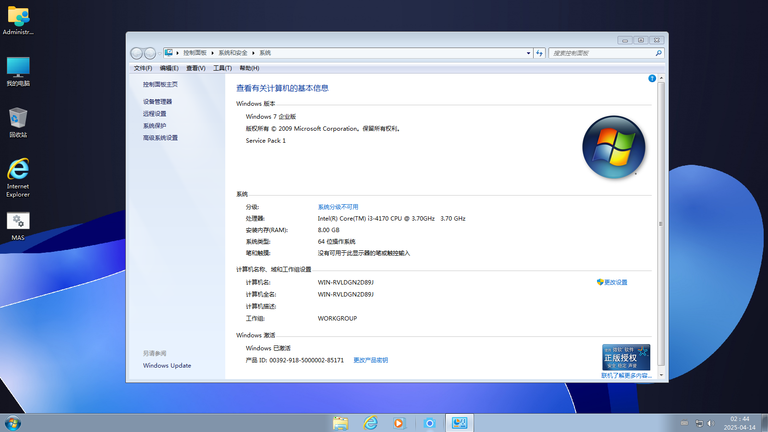Click the network tray icon
768x432 pixels.
pyautogui.click(x=699, y=423)
